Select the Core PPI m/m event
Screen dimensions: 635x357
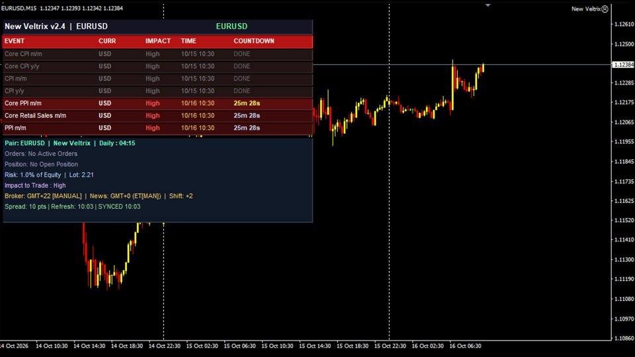tap(157, 103)
